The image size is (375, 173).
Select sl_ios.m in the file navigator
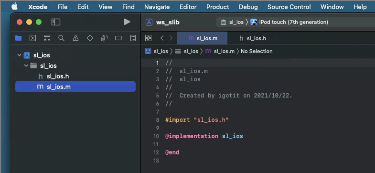click(x=75, y=86)
